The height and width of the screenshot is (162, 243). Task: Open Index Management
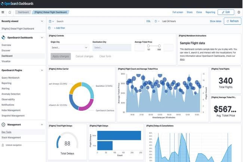pos(11,110)
